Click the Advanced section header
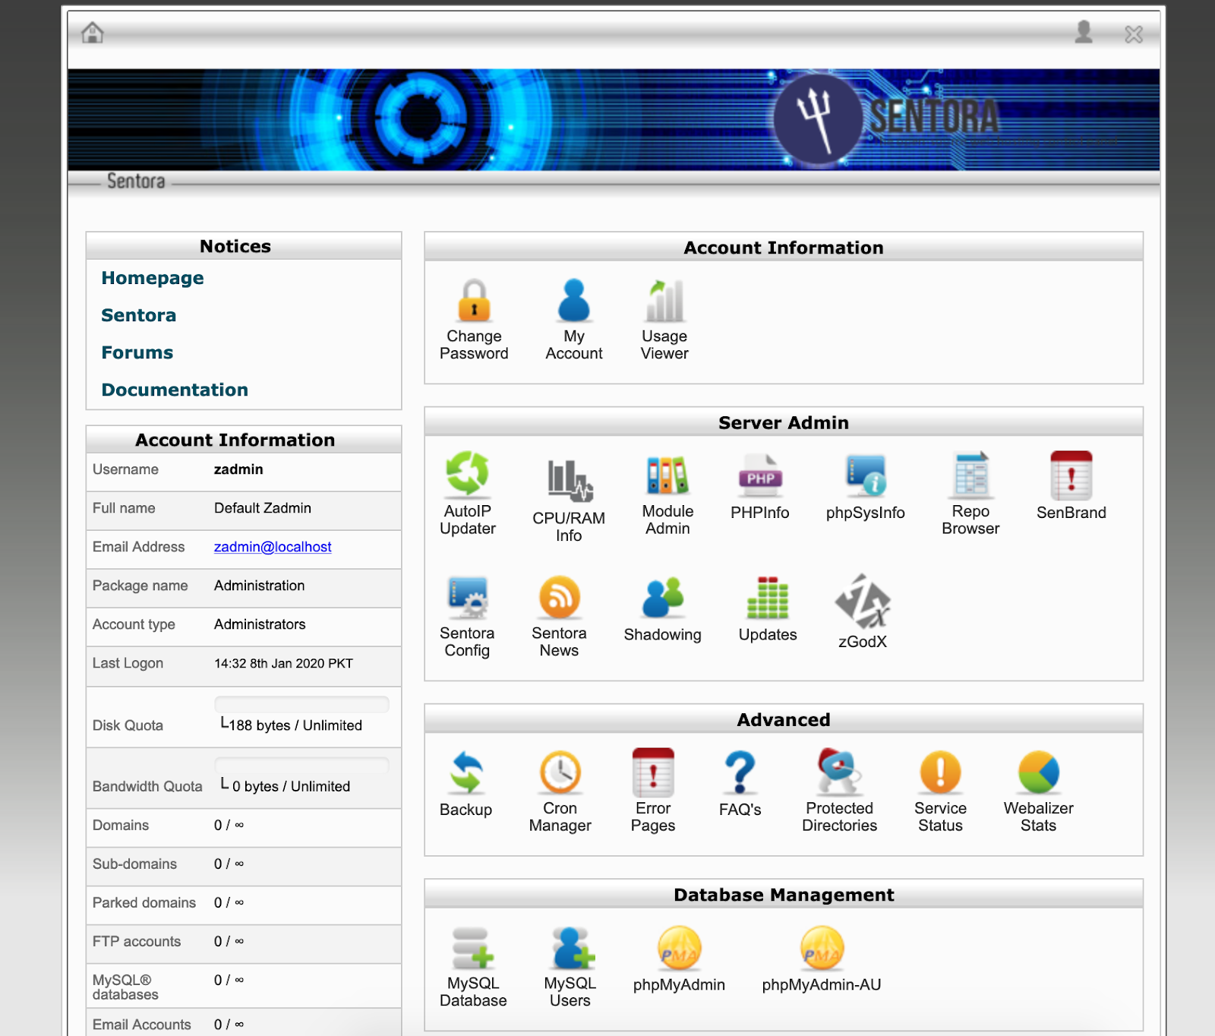The width and height of the screenshot is (1215, 1036). [x=784, y=719]
